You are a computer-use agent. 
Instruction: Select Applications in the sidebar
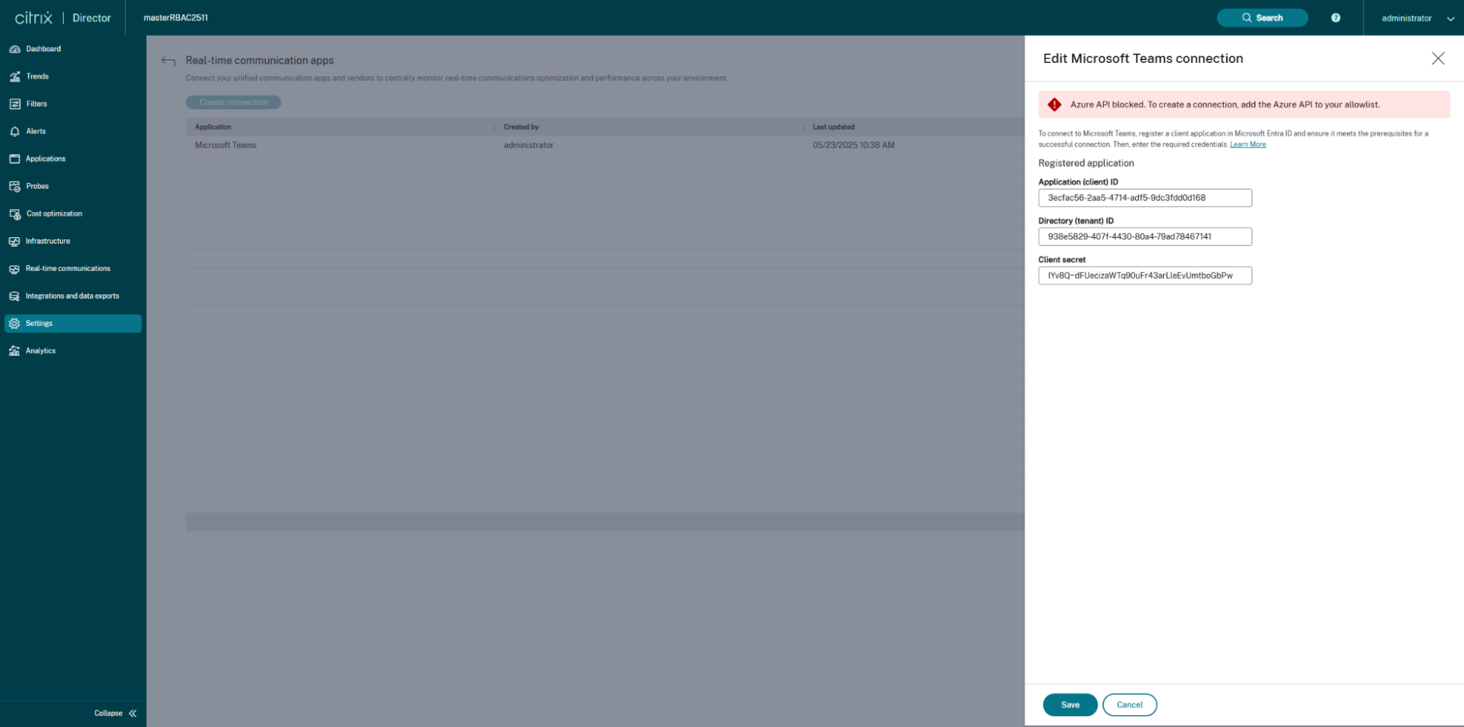pos(45,158)
